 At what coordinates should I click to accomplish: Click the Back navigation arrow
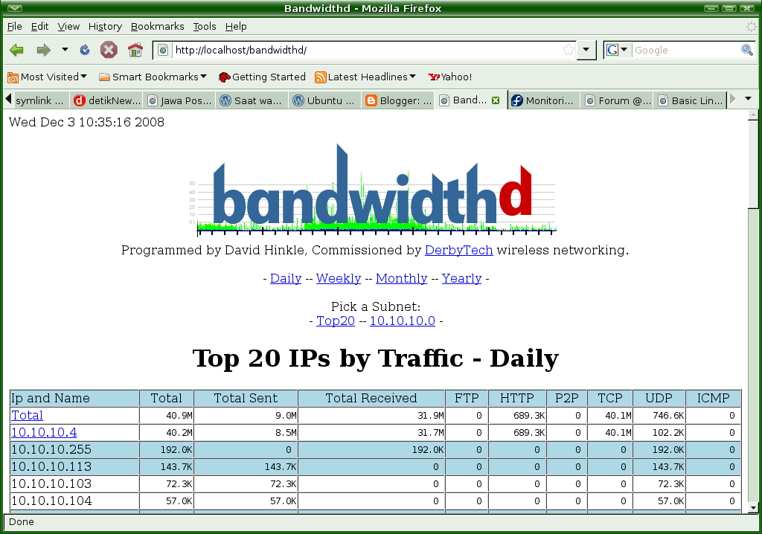tap(16, 50)
